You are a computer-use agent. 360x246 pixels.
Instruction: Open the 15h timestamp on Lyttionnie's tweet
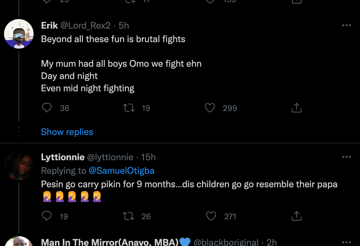coord(148,157)
